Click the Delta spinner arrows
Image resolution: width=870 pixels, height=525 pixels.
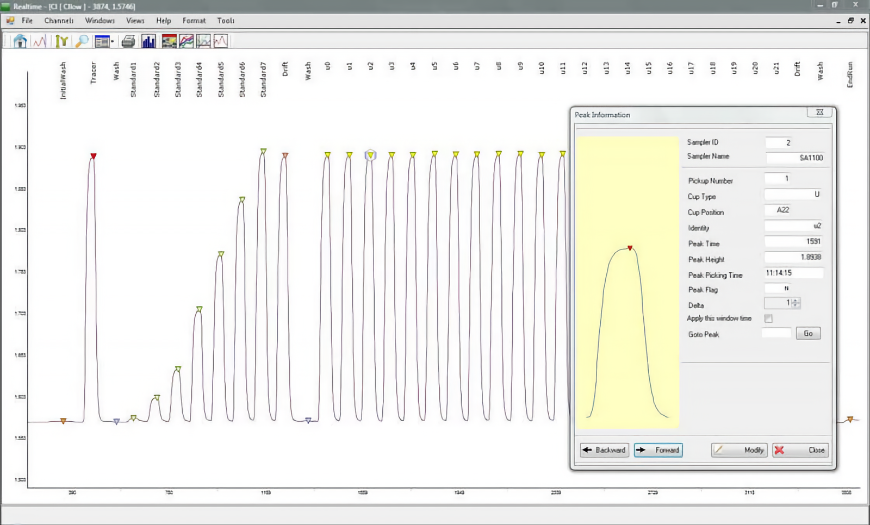point(796,303)
